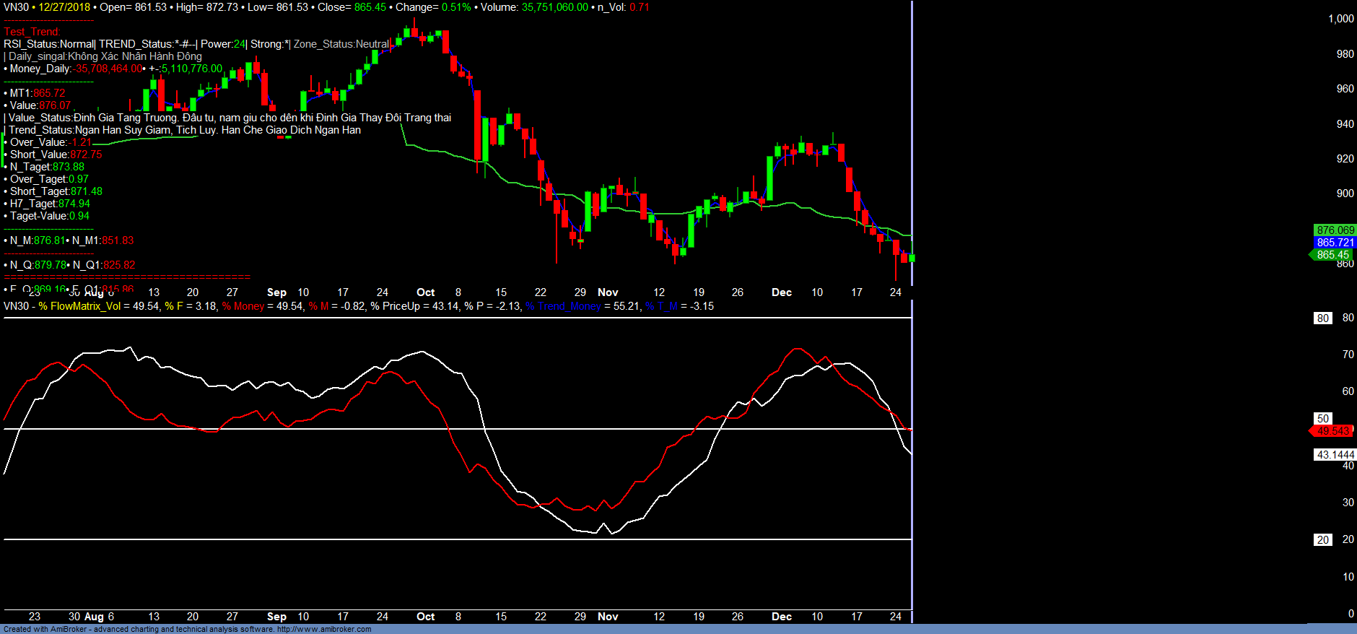
Task: Click the boxed 50 level label
Action: tap(1322, 419)
